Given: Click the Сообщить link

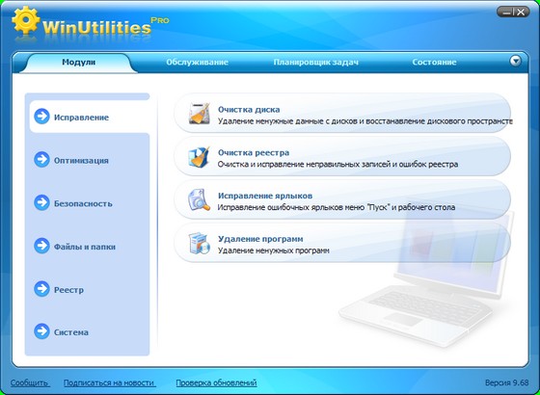Looking at the screenshot, I should pos(30,382).
